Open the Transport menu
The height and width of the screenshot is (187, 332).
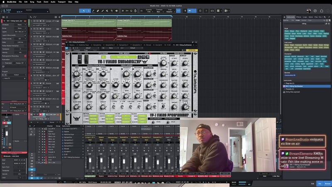tap(61, 2)
